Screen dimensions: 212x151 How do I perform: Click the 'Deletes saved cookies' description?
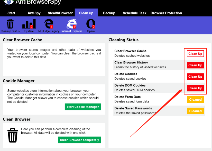pos(130,79)
